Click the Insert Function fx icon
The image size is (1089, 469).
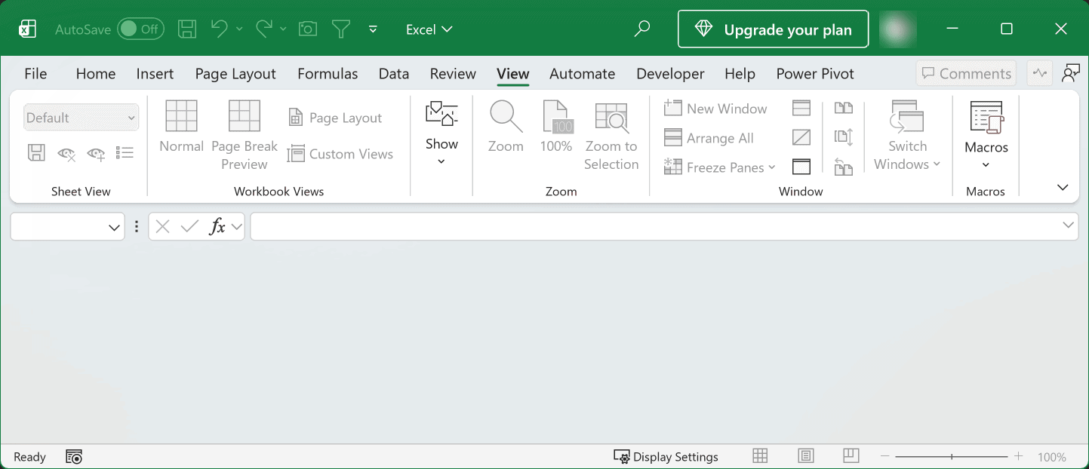tap(218, 226)
